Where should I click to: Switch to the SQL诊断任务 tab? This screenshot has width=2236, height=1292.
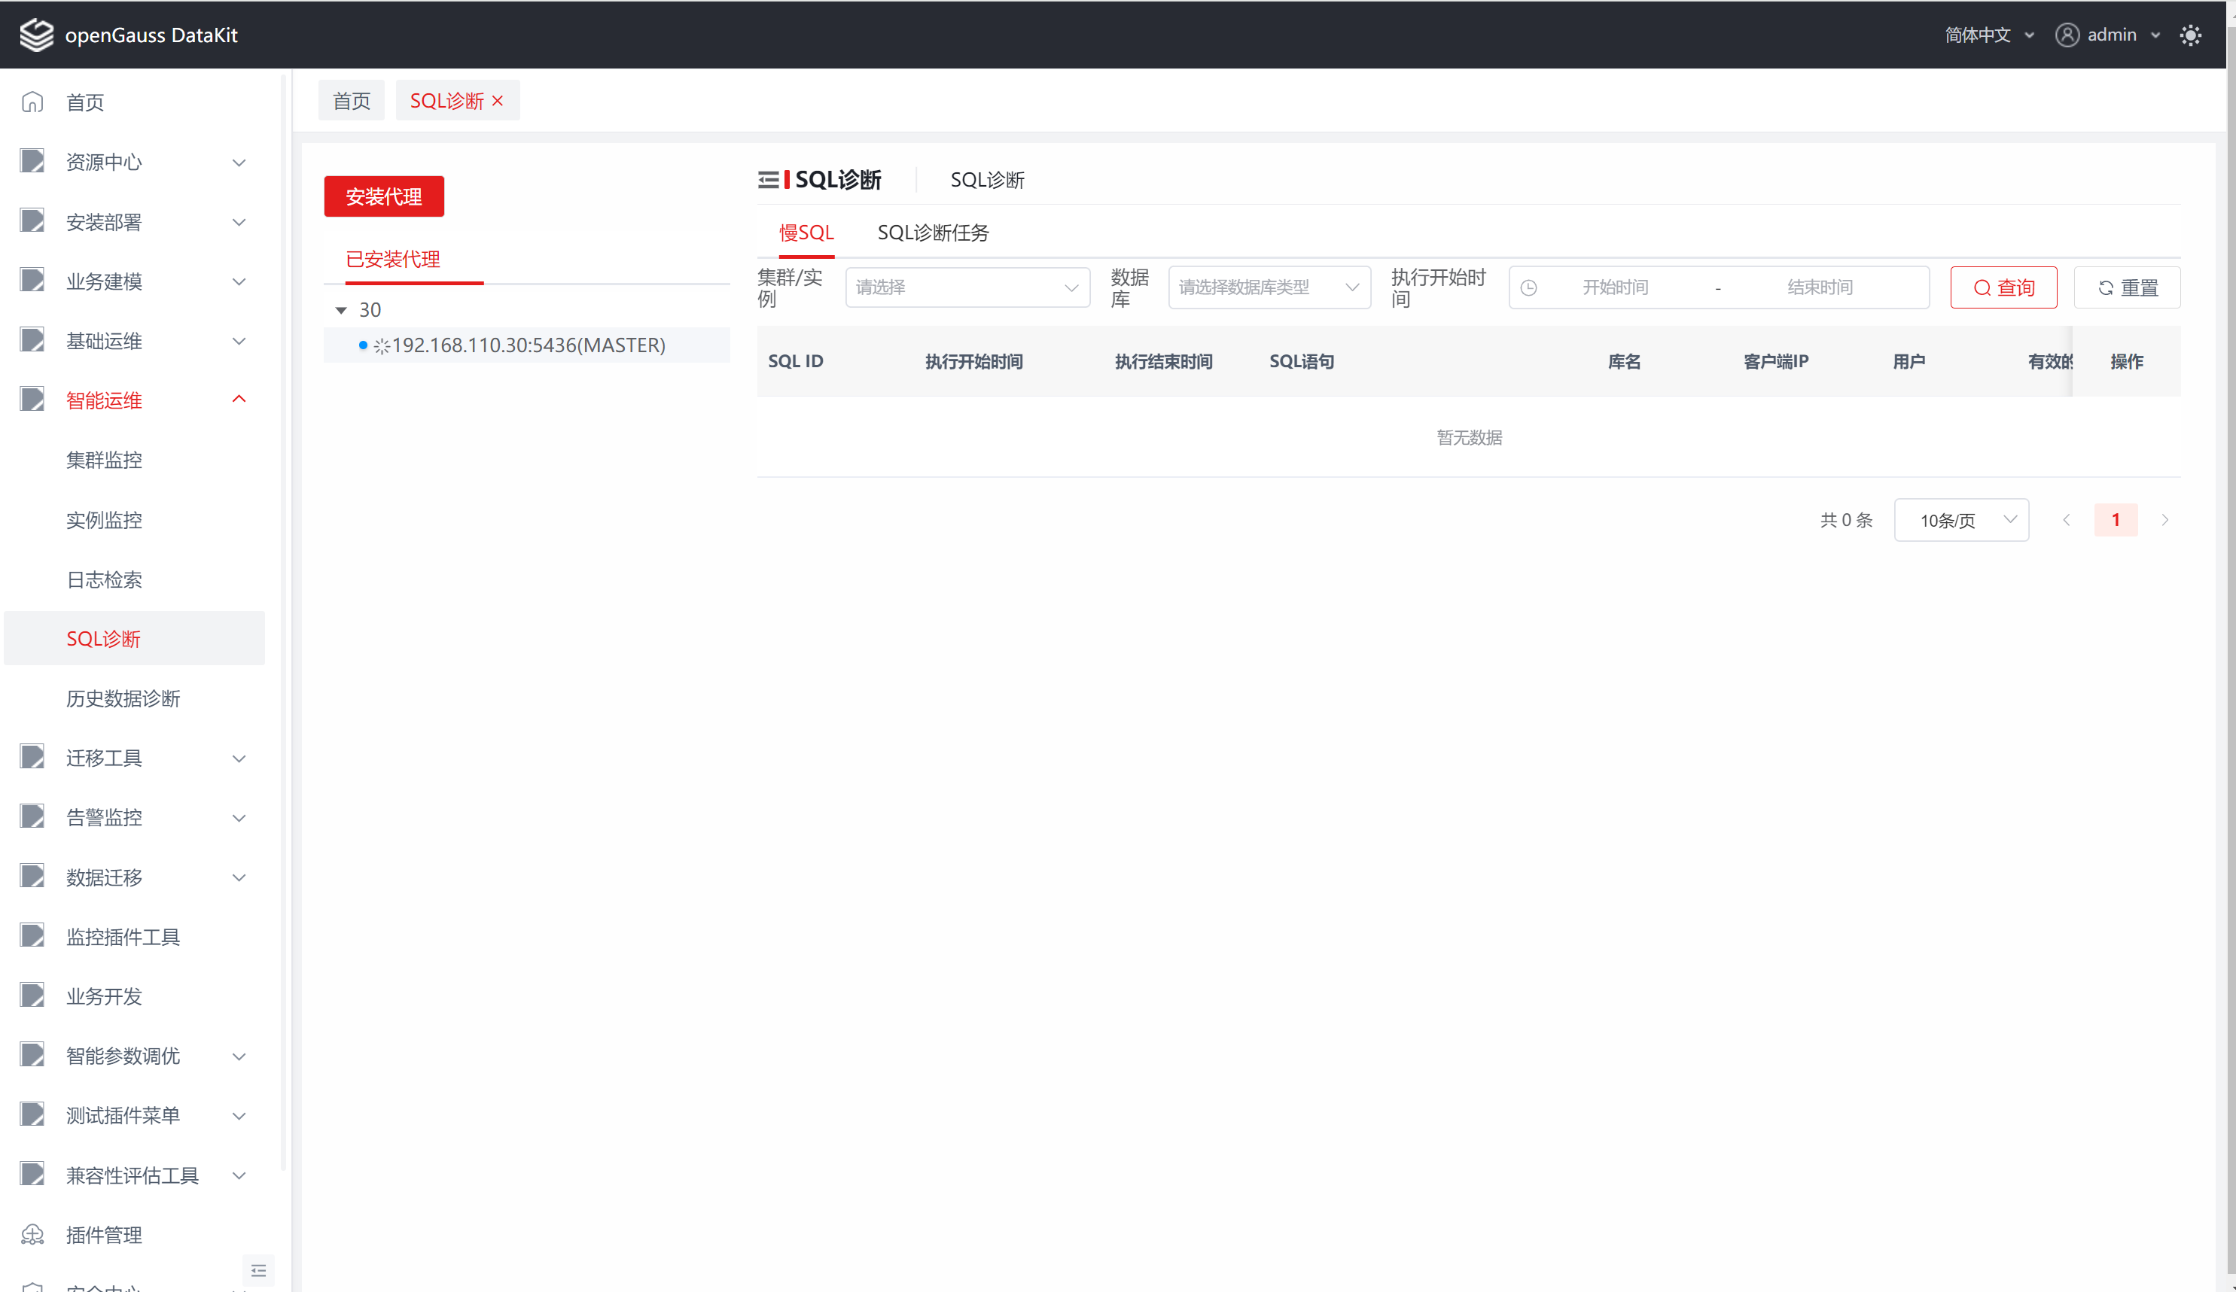933,233
